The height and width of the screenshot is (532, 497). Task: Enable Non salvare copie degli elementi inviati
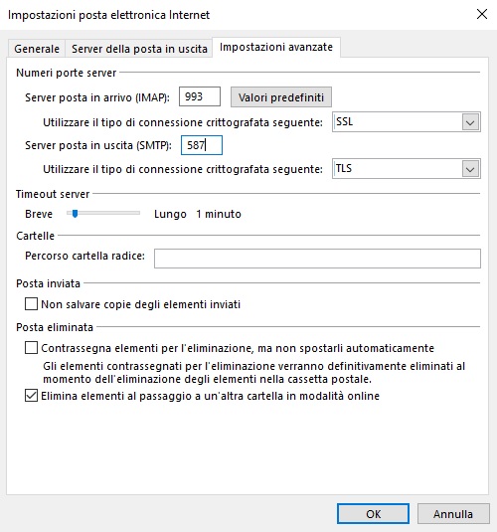[x=31, y=304]
